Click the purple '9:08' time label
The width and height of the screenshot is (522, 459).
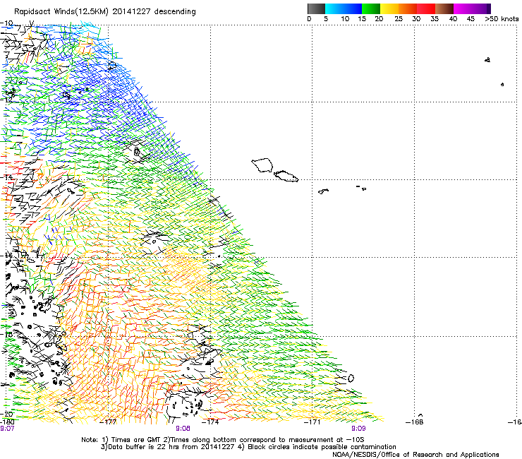[183, 429]
